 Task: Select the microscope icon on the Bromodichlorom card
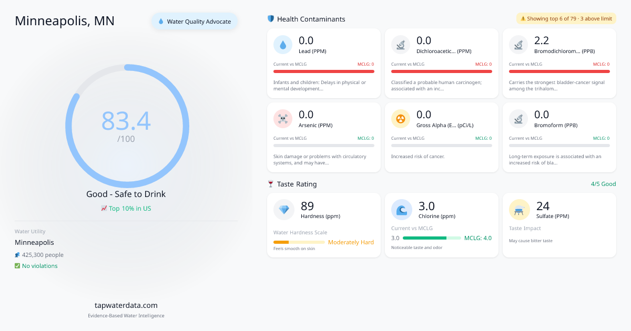click(518, 45)
